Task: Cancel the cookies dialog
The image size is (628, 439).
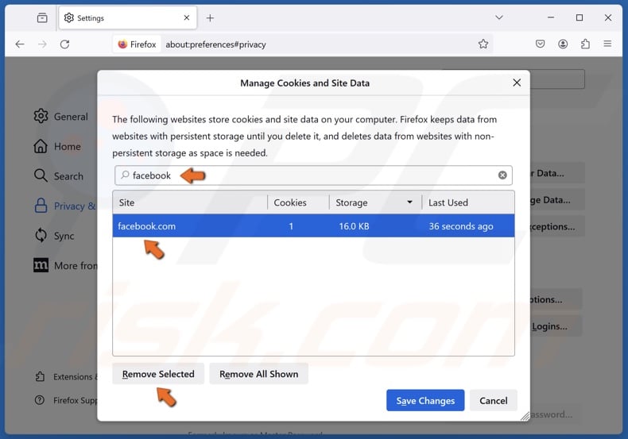Action: (x=494, y=400)
